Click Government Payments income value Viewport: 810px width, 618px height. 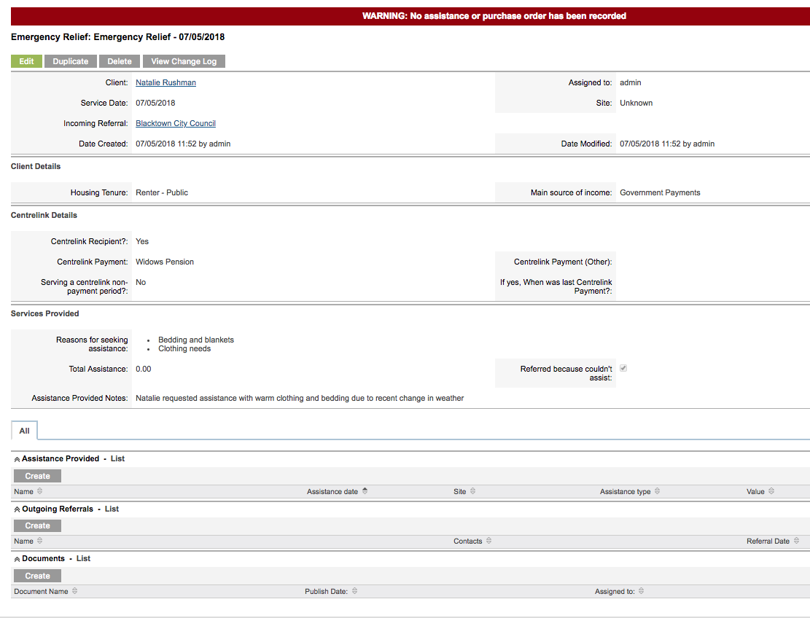[660, 192]
